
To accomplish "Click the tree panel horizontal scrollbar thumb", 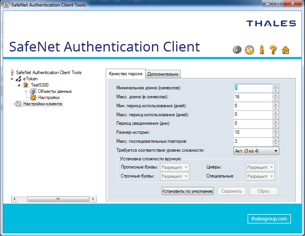I will [58, 199].
